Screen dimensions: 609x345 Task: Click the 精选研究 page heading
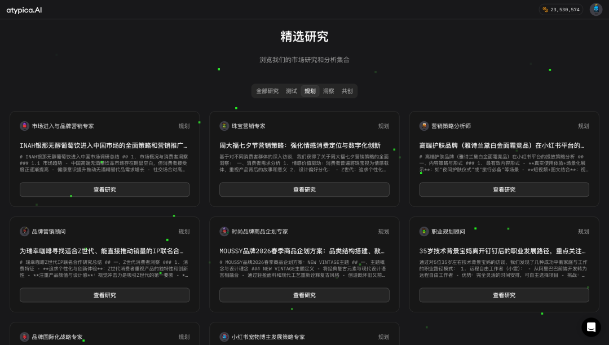304,37
